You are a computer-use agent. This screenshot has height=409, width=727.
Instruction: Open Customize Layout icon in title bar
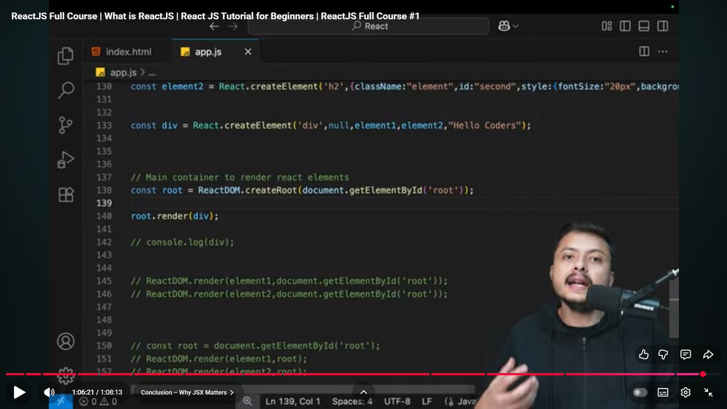tap(606, 26)
